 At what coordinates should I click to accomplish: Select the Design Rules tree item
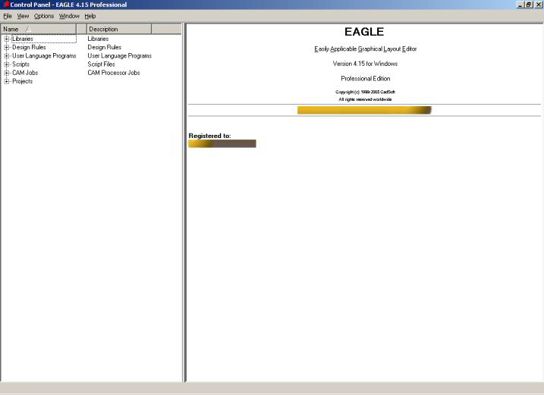[x=29, y=47]
